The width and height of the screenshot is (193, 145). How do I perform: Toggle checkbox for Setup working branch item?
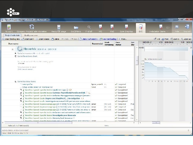pyautogui.click(x=21, y=87)
